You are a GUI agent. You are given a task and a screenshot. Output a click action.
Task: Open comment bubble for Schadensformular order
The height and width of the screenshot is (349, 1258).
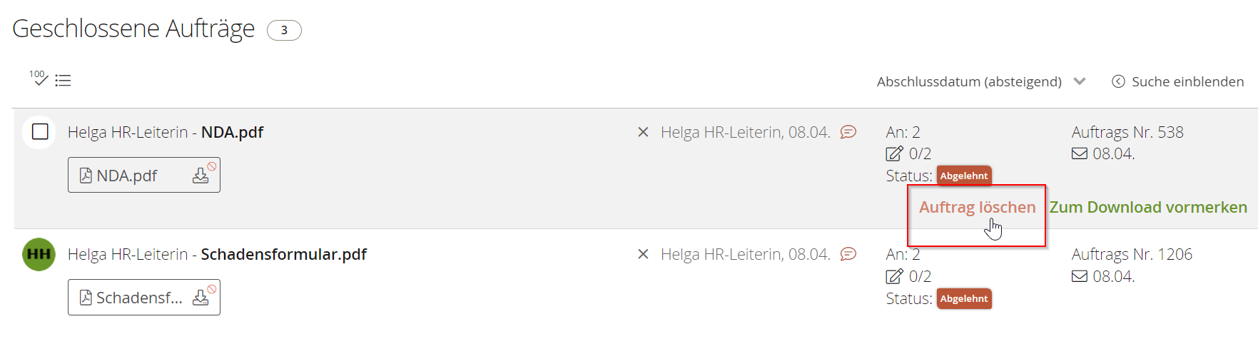[x=848, y=254]
